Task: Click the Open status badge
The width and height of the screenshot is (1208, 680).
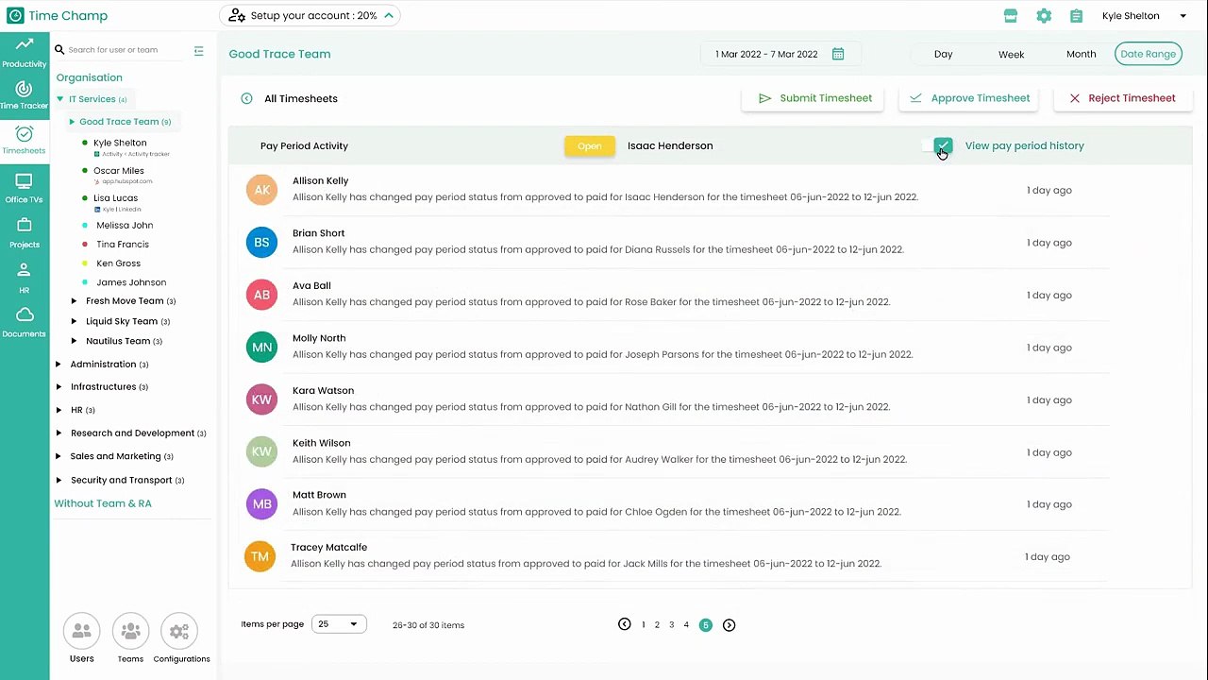Action: click(x=590, y=146)
